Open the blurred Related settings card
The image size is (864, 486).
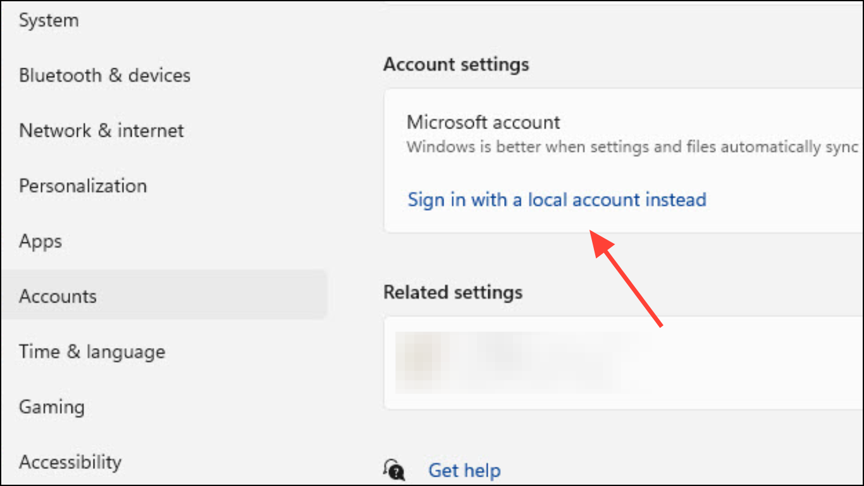623,363
